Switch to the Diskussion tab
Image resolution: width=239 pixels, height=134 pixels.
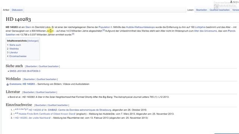point(17,10)
